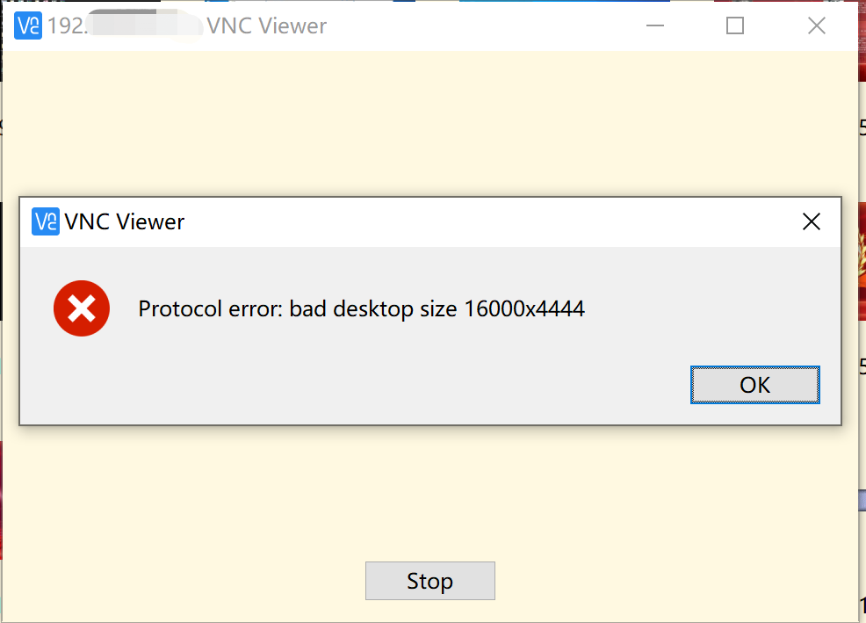
Task: Click the red error X icon
Action: click(82, 308)
